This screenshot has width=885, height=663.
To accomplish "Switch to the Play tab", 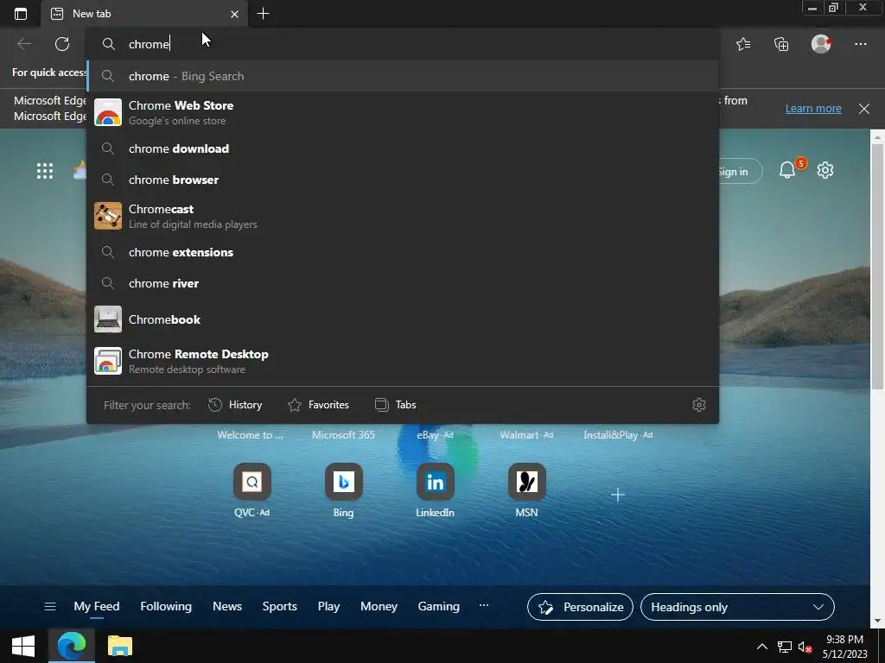I will coord(328,607).
